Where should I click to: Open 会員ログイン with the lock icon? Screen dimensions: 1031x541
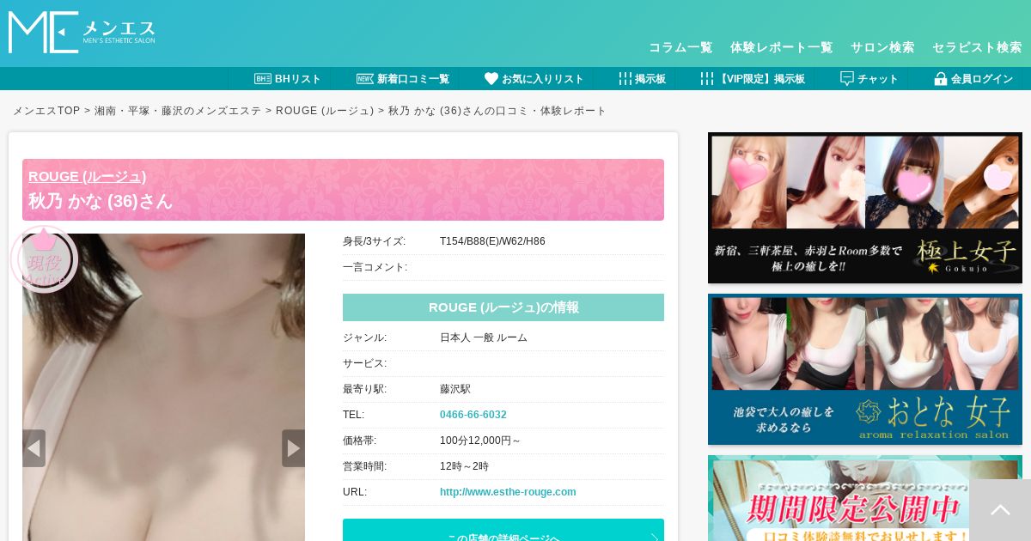click(973, 79)
